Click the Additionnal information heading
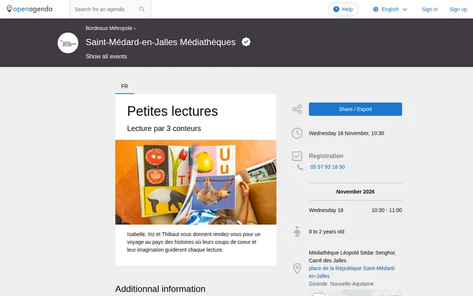The image size is (473, 296). [160, 289]
